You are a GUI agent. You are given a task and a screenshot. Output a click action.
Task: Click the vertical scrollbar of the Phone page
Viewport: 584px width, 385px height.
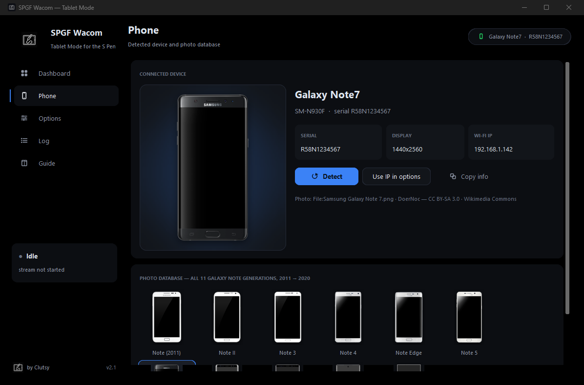(567, 188)
